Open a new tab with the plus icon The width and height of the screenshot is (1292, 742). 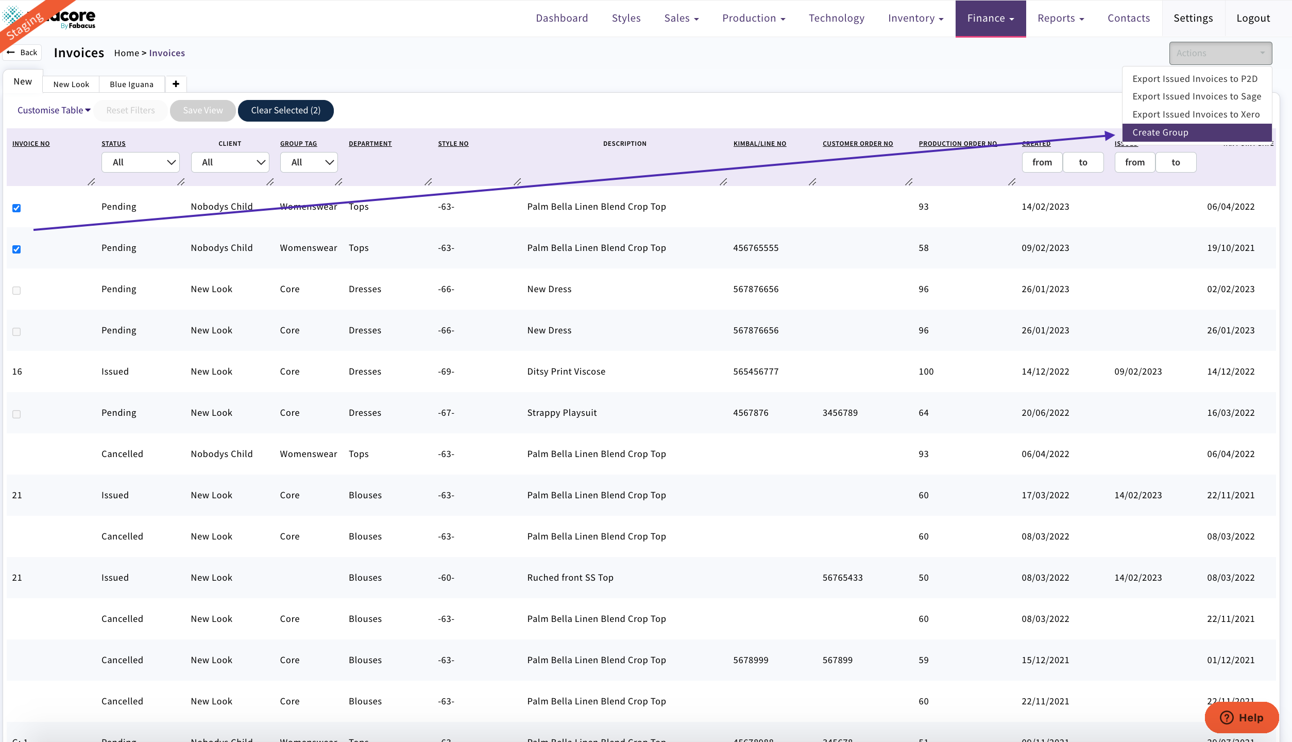click(x=176, y=84)
